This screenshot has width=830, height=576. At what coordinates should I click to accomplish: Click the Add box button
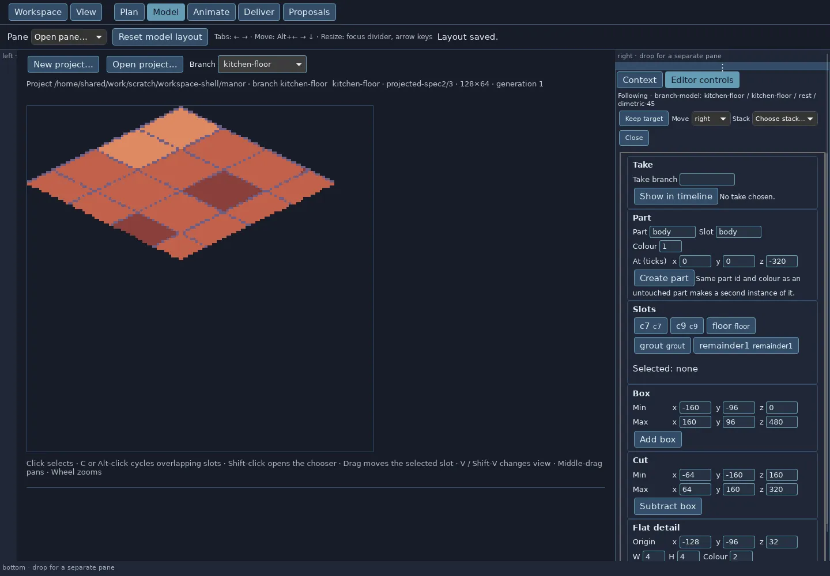click(x=658, y=439)
